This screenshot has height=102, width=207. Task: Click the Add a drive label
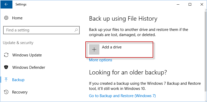pos(112,47)
